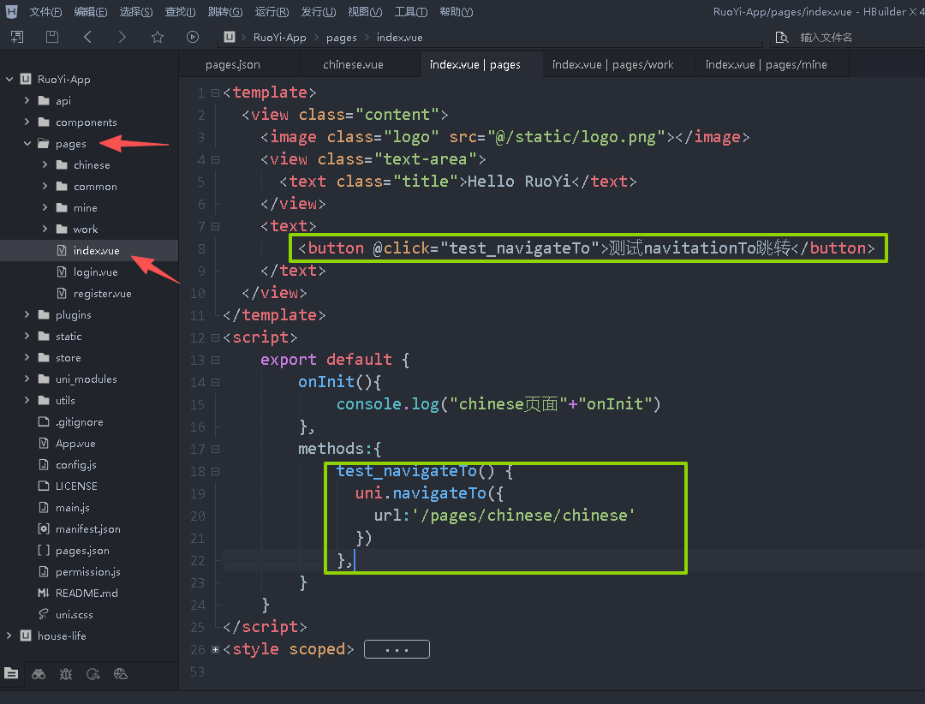
Task: Toggle fold marker on line 18
Action: pyautogui.click(x=215, y=472)
